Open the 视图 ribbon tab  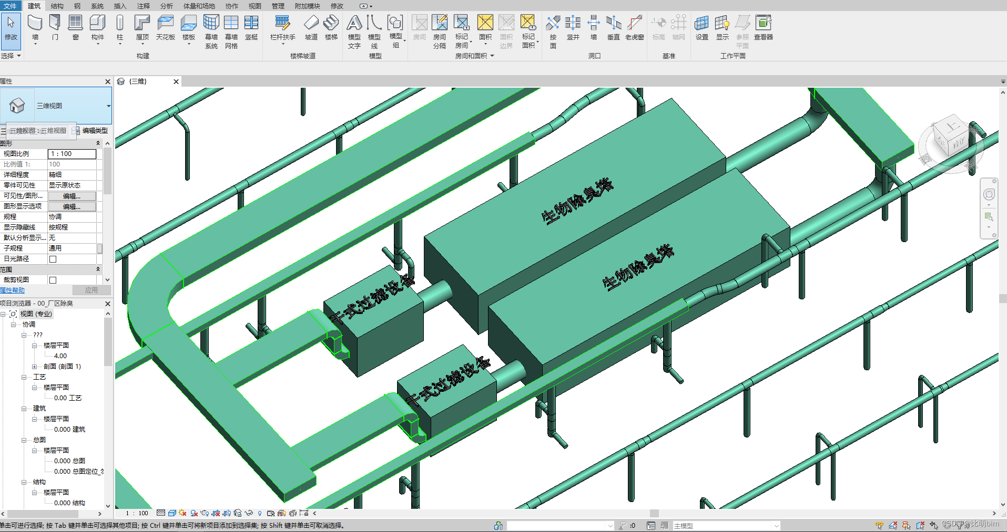coord(255,6)
